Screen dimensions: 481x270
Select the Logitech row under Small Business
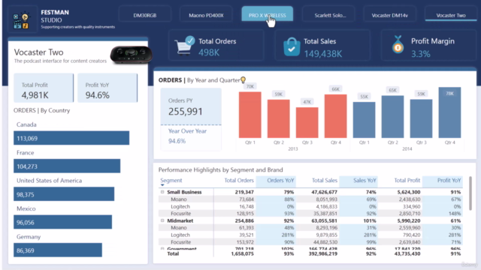[310, 207]
